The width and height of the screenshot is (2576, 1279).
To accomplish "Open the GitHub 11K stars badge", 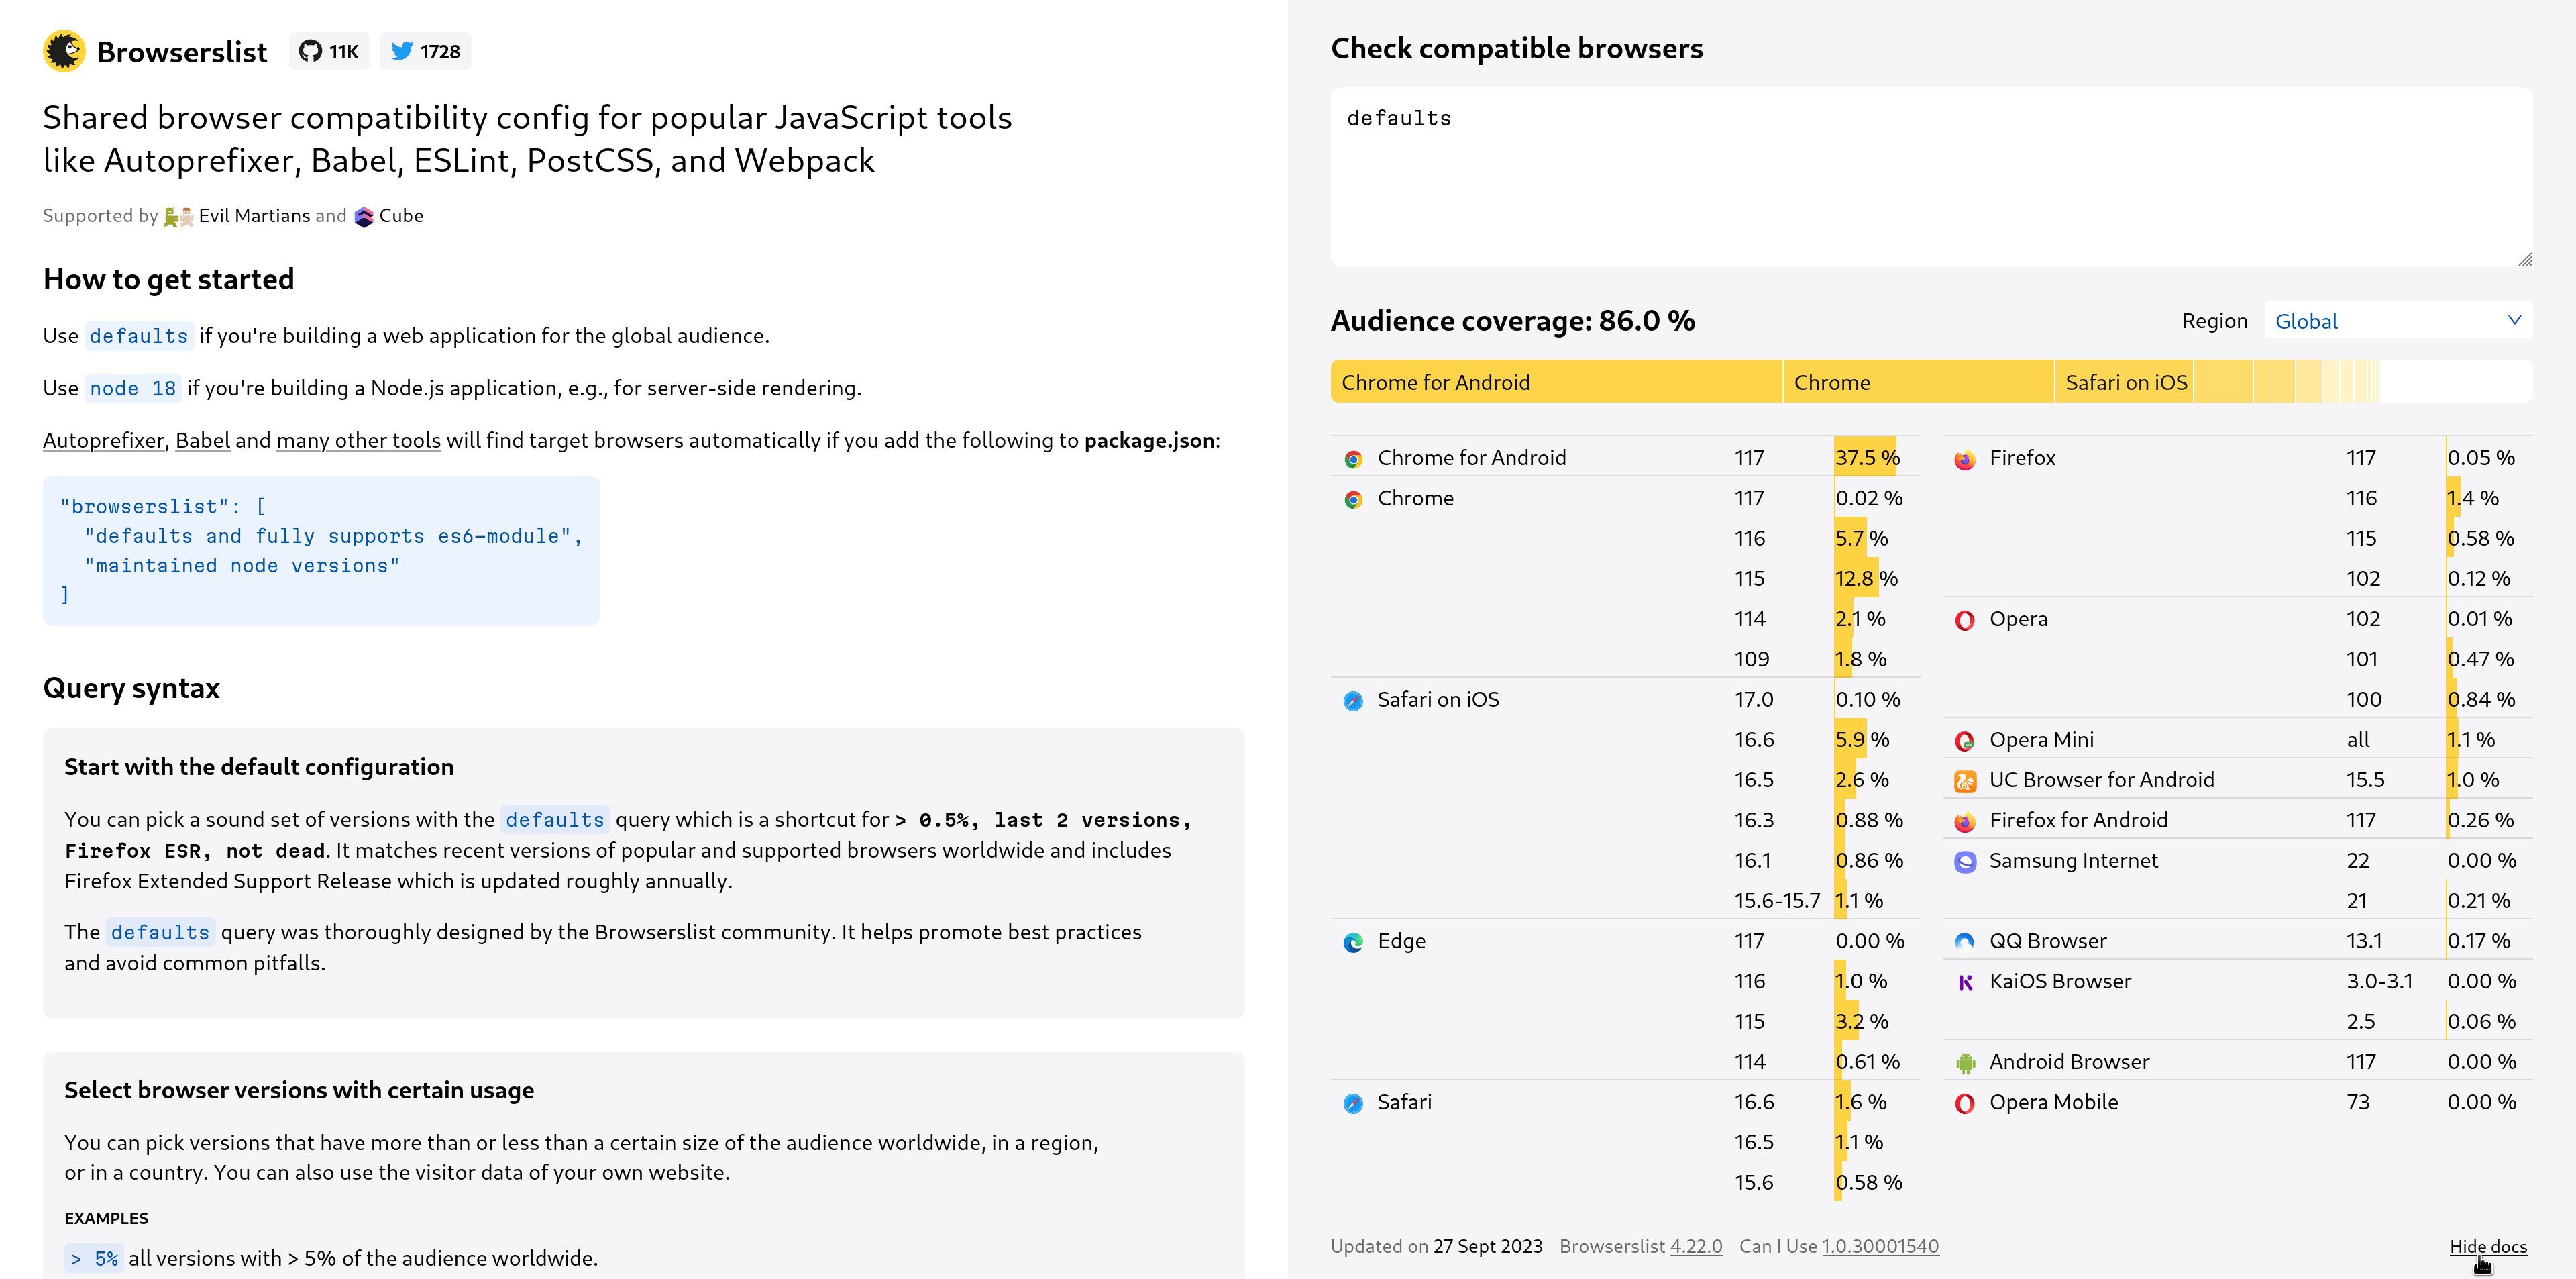I will tap(329, 51).
